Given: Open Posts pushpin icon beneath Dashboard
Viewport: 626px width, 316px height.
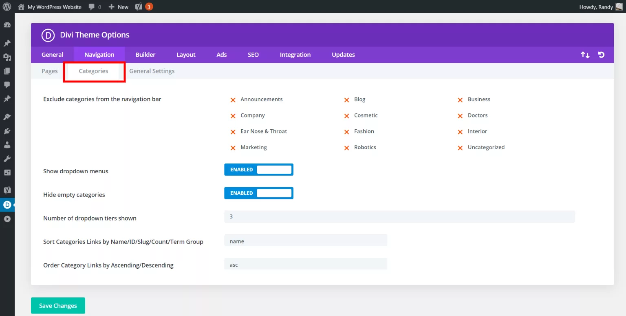Looking at the screenshot, I should (x=7, y=43).
